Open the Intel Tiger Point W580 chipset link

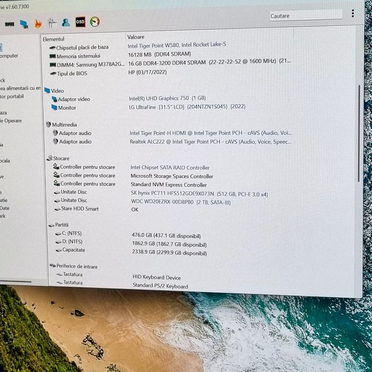click(x=177, y=45)
